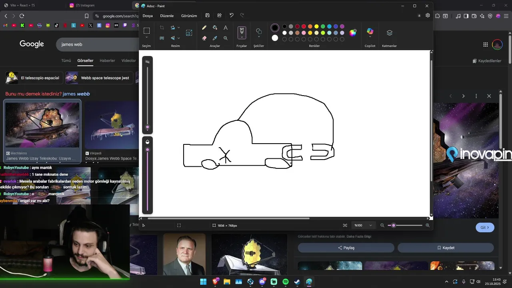Click the Fırçalar brush icon
Screen dimensions: 512x288
click(x=242, y=30)
